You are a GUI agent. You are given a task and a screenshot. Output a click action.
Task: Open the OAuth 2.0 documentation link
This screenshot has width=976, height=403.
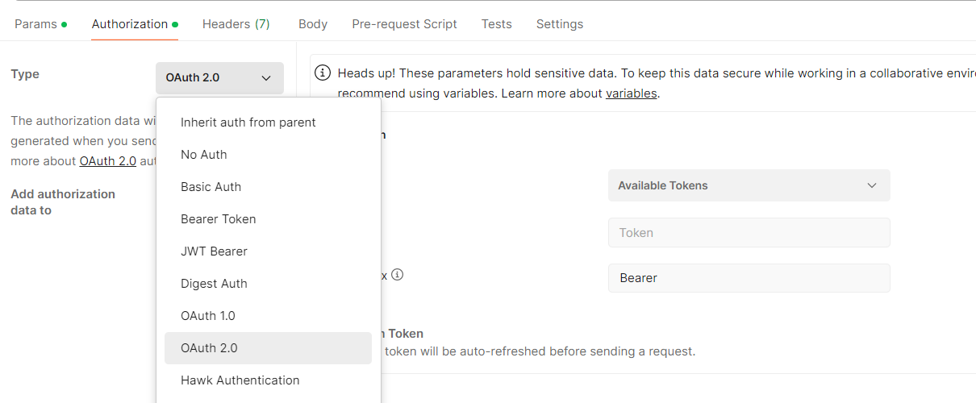click(107, 161)
